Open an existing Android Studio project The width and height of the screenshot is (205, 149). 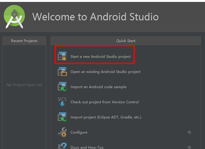pos(105,72)
